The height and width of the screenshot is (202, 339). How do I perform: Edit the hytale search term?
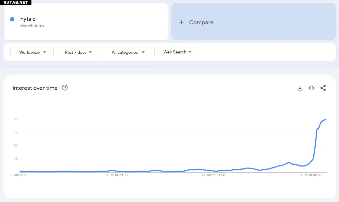pyautogui.click(x=28, y=19)
